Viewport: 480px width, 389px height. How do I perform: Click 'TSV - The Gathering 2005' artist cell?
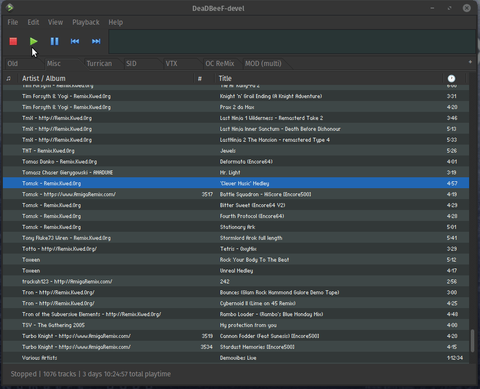coord(53,325)
